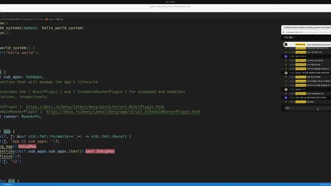
Task: Open the WinitPlugin docs.rs link
Action: pyautogui.click(x=95, y=107)
